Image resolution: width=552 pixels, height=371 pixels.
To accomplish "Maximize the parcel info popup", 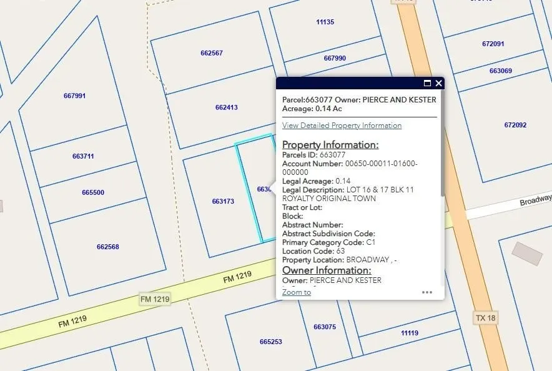I will pos(428,83).
